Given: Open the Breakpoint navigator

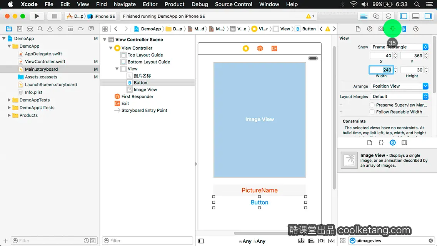Looking at the screenshot, I should click(x=81, y=29).
